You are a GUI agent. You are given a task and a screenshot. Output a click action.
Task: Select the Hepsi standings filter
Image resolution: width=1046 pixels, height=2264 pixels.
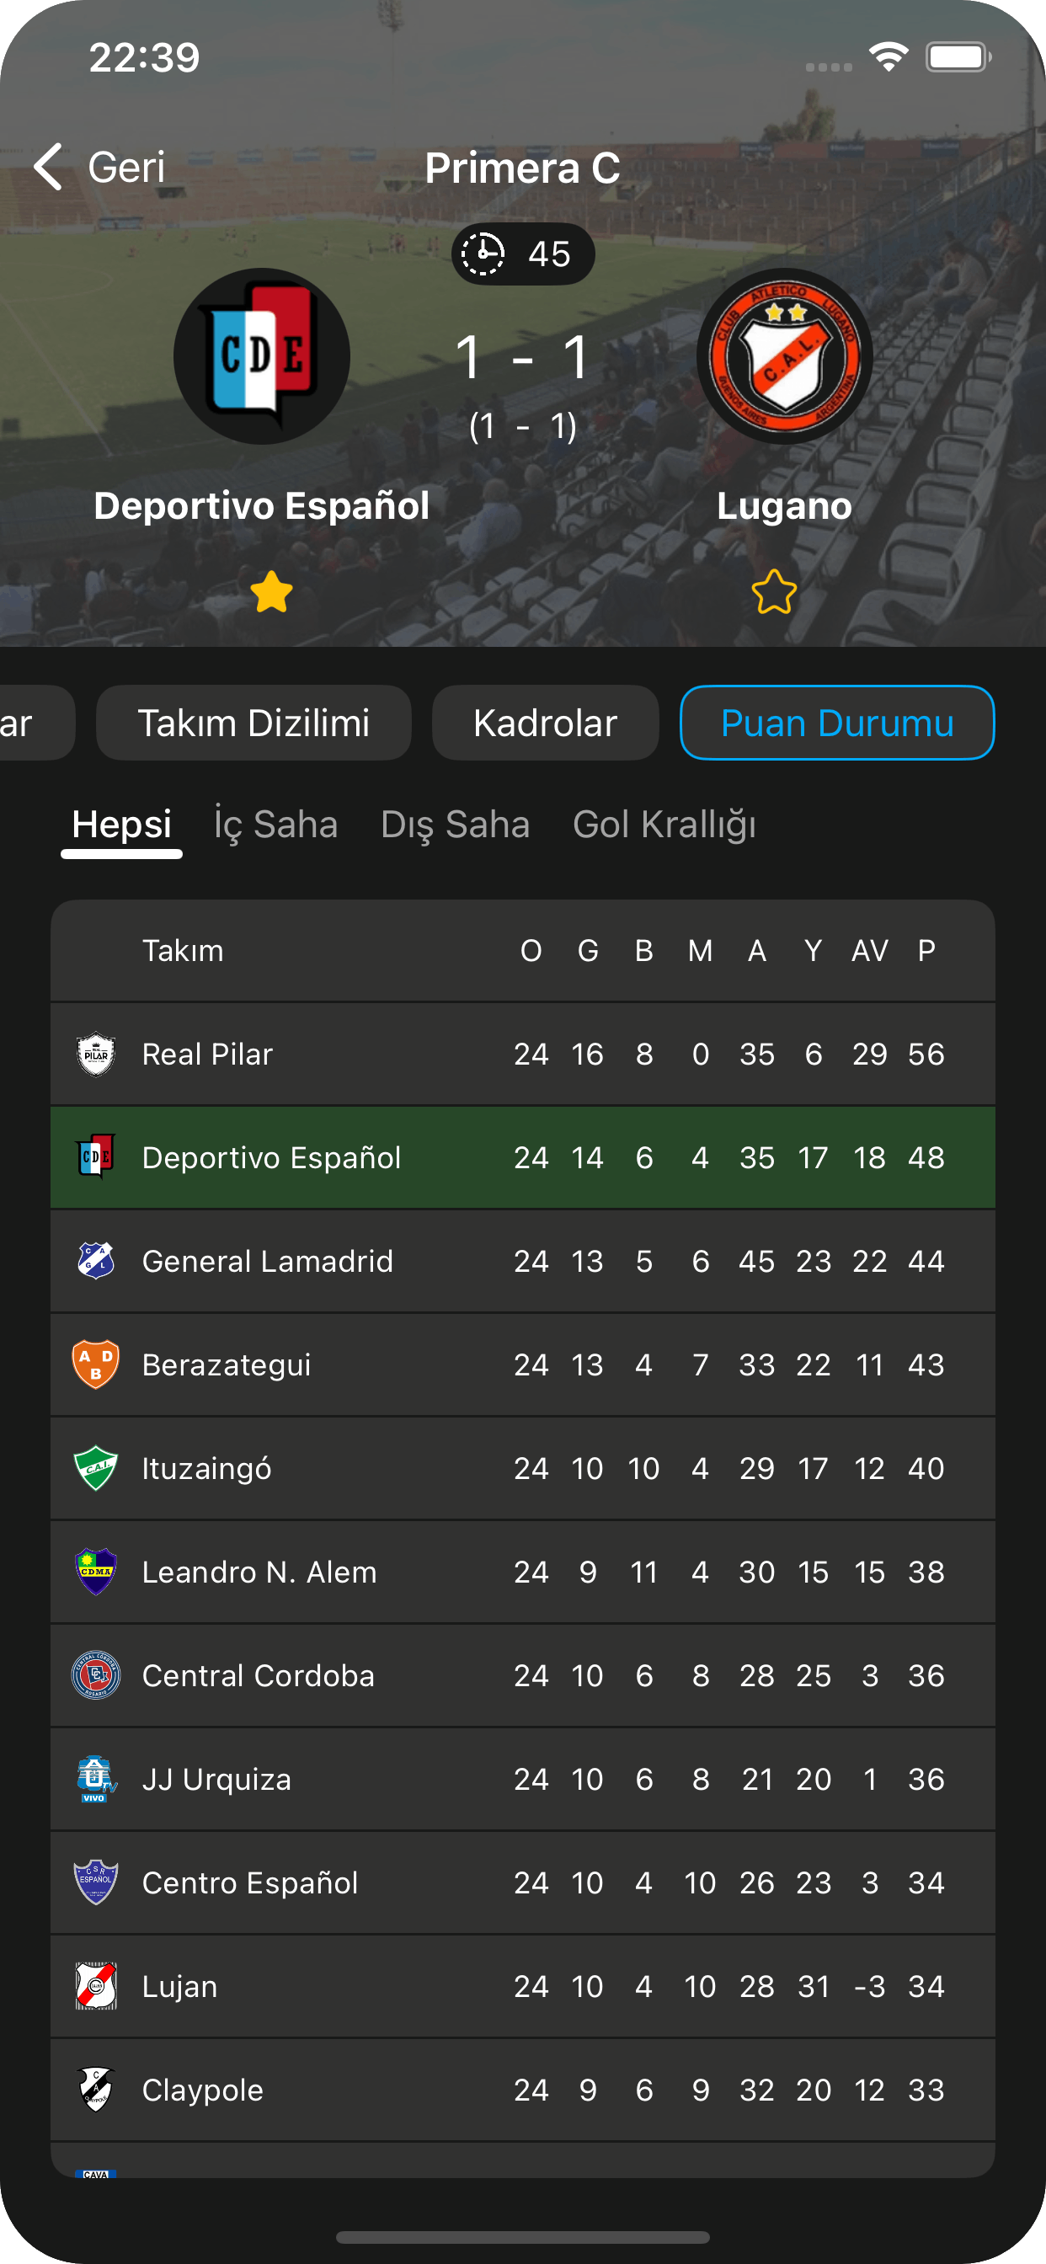tap(121, 825)
